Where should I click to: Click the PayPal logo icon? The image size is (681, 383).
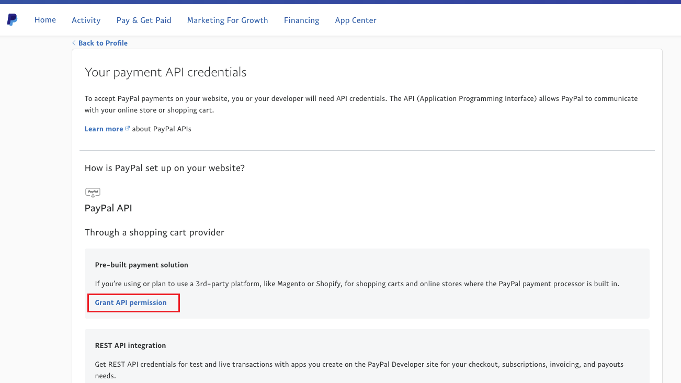(x=12, y=20)
